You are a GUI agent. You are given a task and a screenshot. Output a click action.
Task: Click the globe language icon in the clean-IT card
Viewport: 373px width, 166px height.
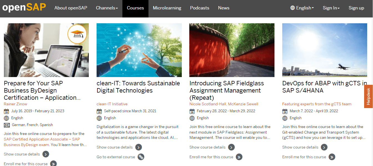99,118
